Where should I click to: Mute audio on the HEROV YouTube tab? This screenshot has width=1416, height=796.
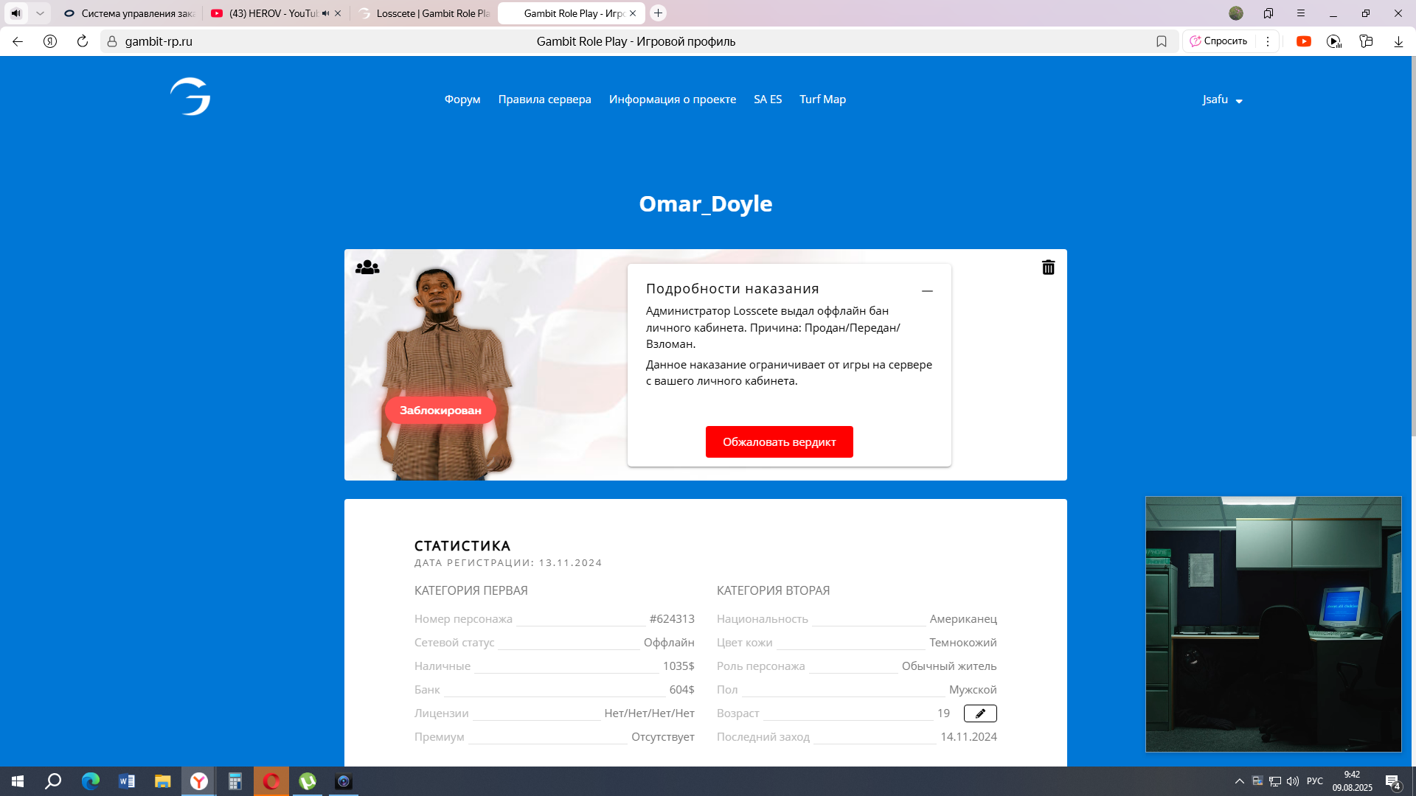325,13
